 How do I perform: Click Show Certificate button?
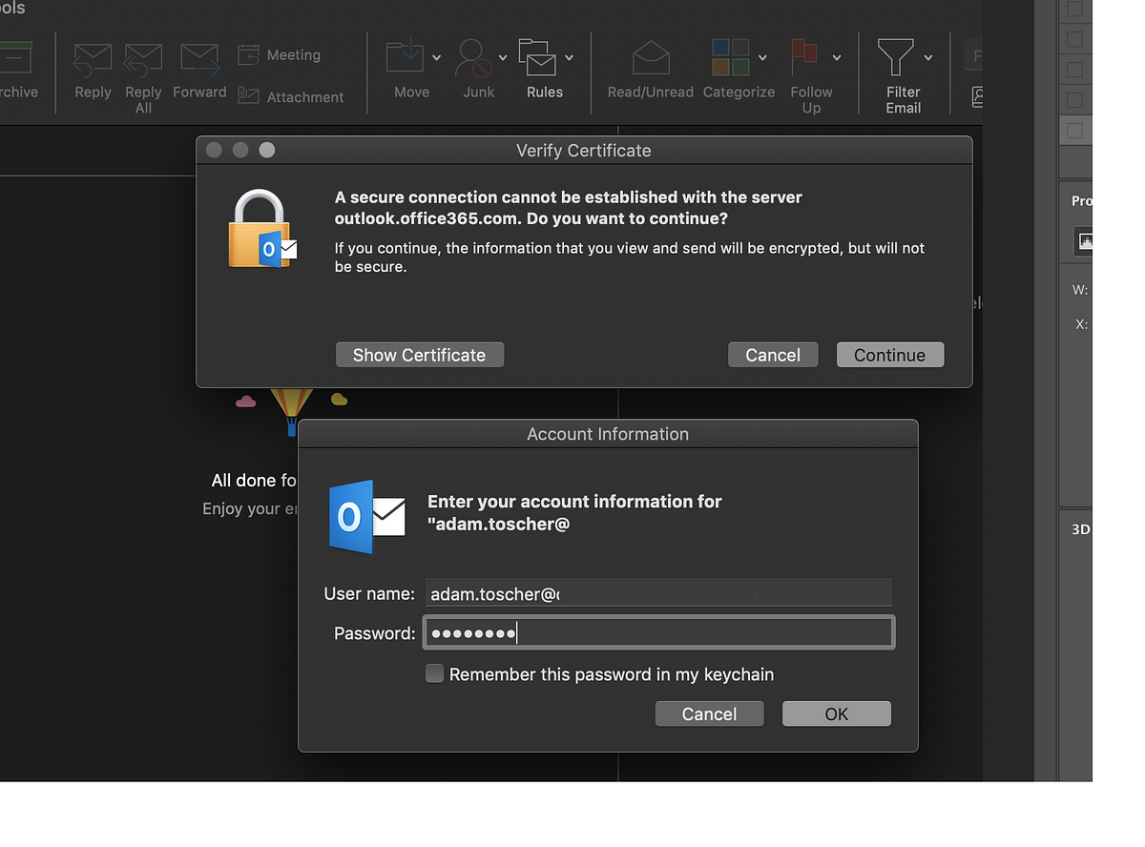click(x=420, y=355)
